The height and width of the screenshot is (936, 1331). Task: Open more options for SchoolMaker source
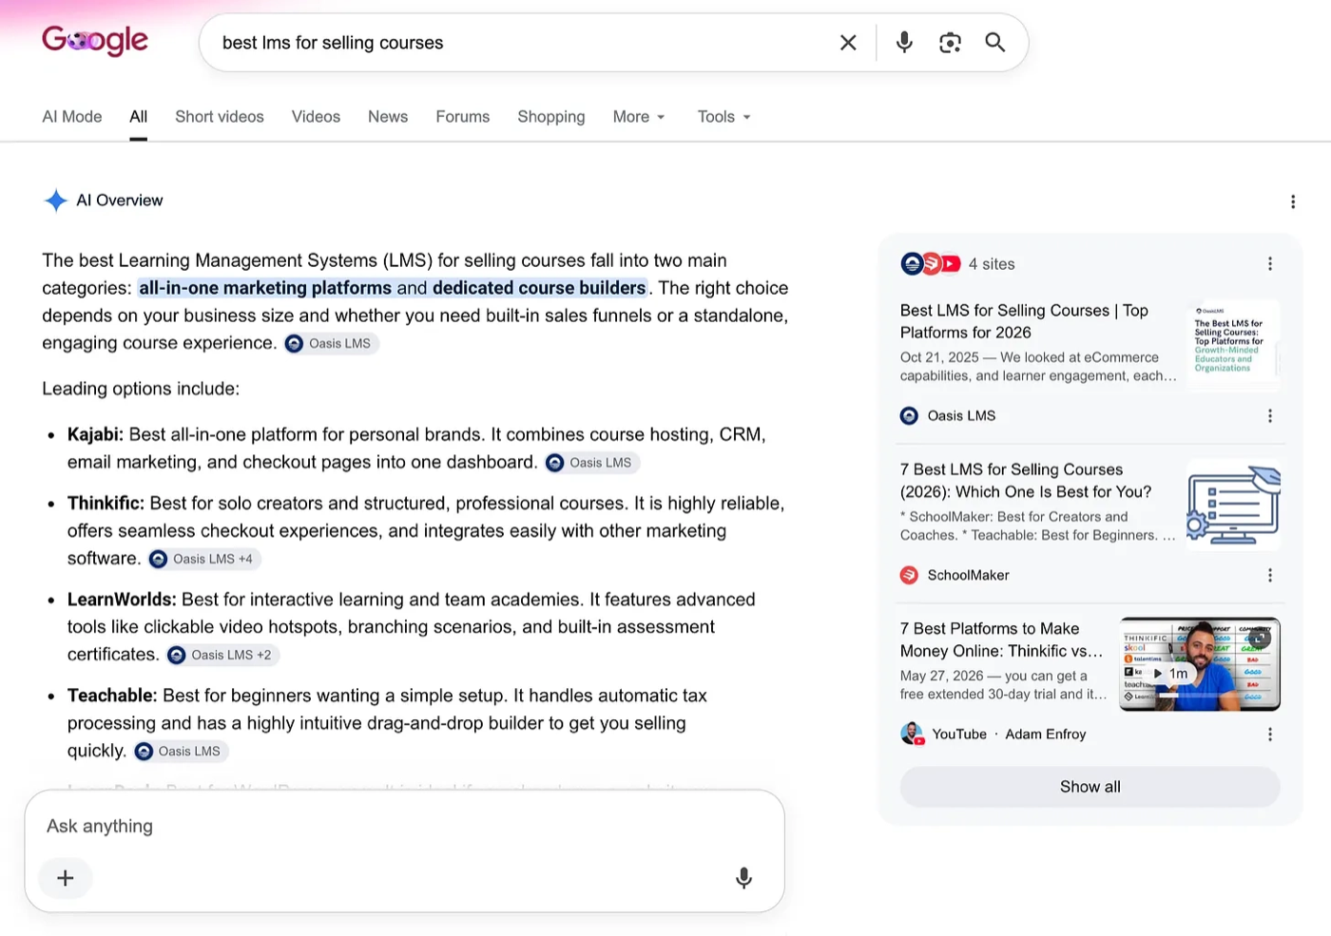tap(1270, 576)
